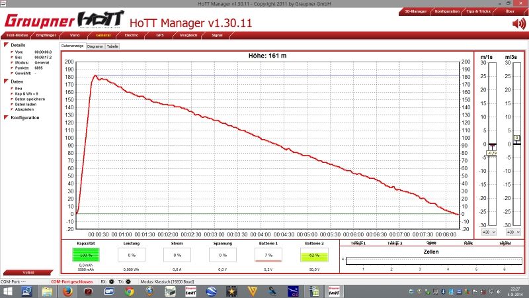Open the GPS tab
The width and height of the screenshot is (529, 298).
tap(159, 35)
